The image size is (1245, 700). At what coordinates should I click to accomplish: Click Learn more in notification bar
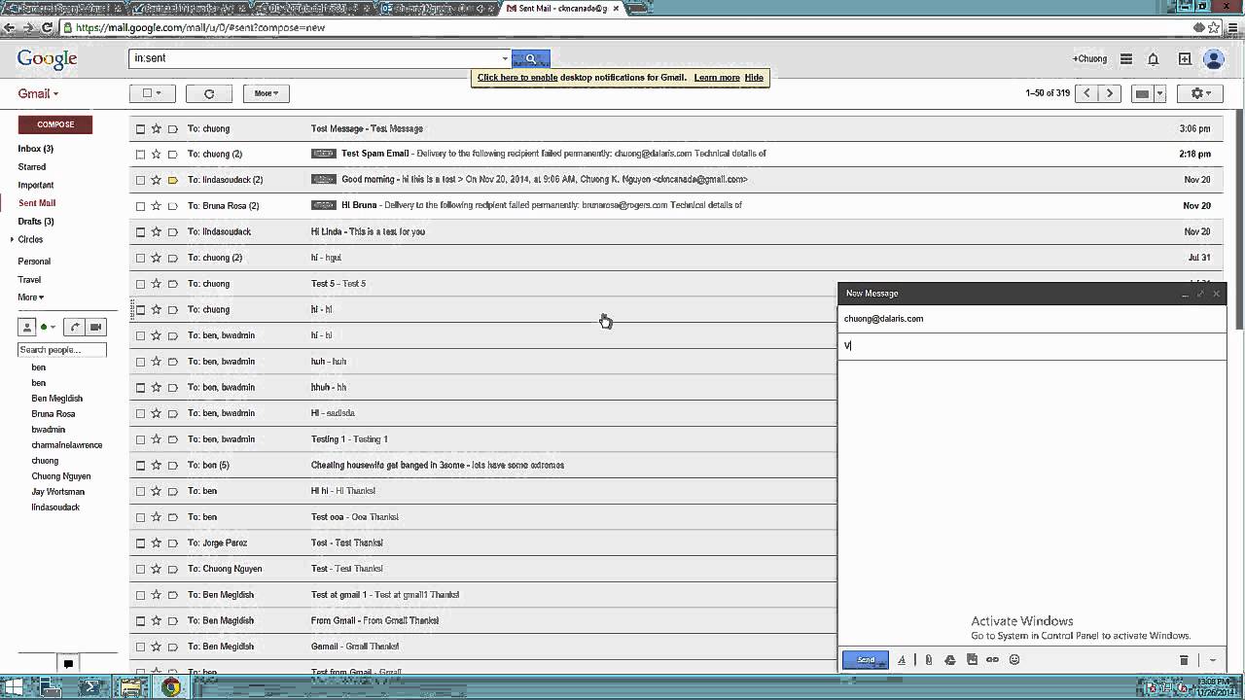tap(717, 78)
